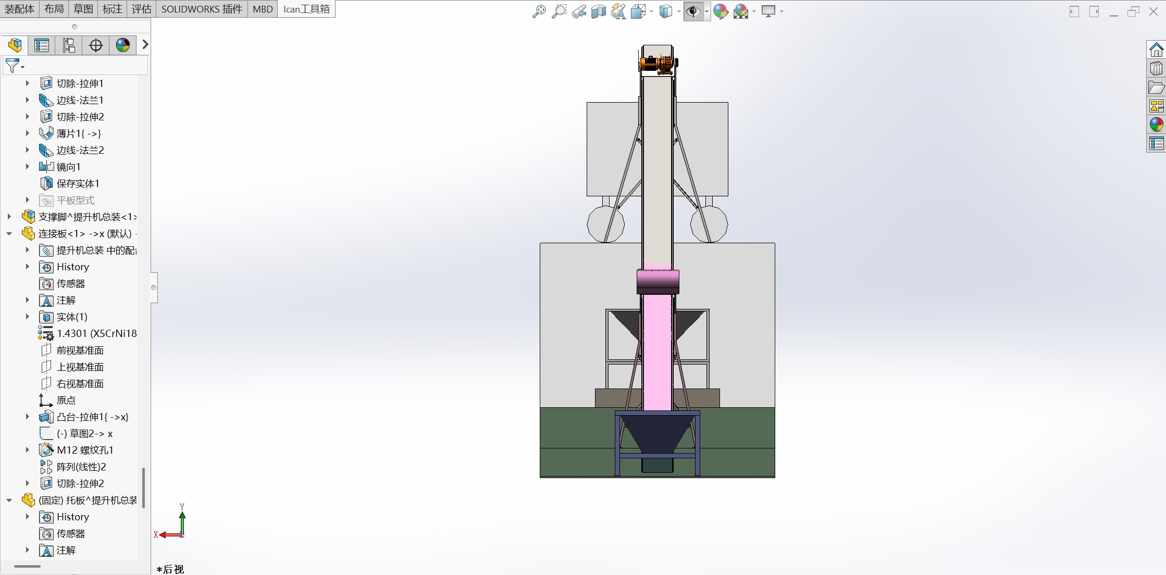Open the ConfigurationManager tab icon
Screen dimensions: 1166x575
click(x=69, y=45)
